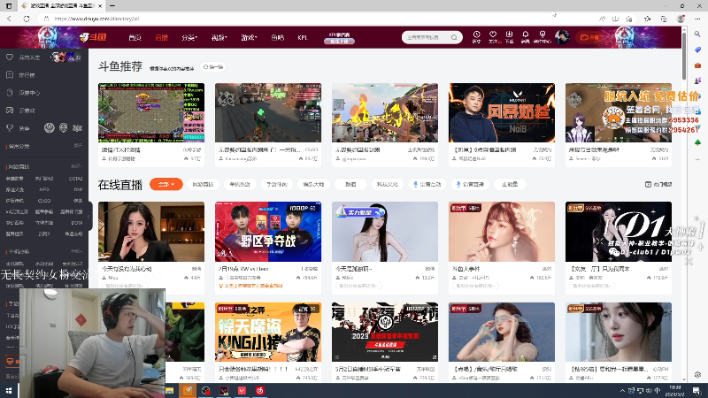The image size is (708, 398).
Task: Open the 首页 home nav item
Action: 135,37
